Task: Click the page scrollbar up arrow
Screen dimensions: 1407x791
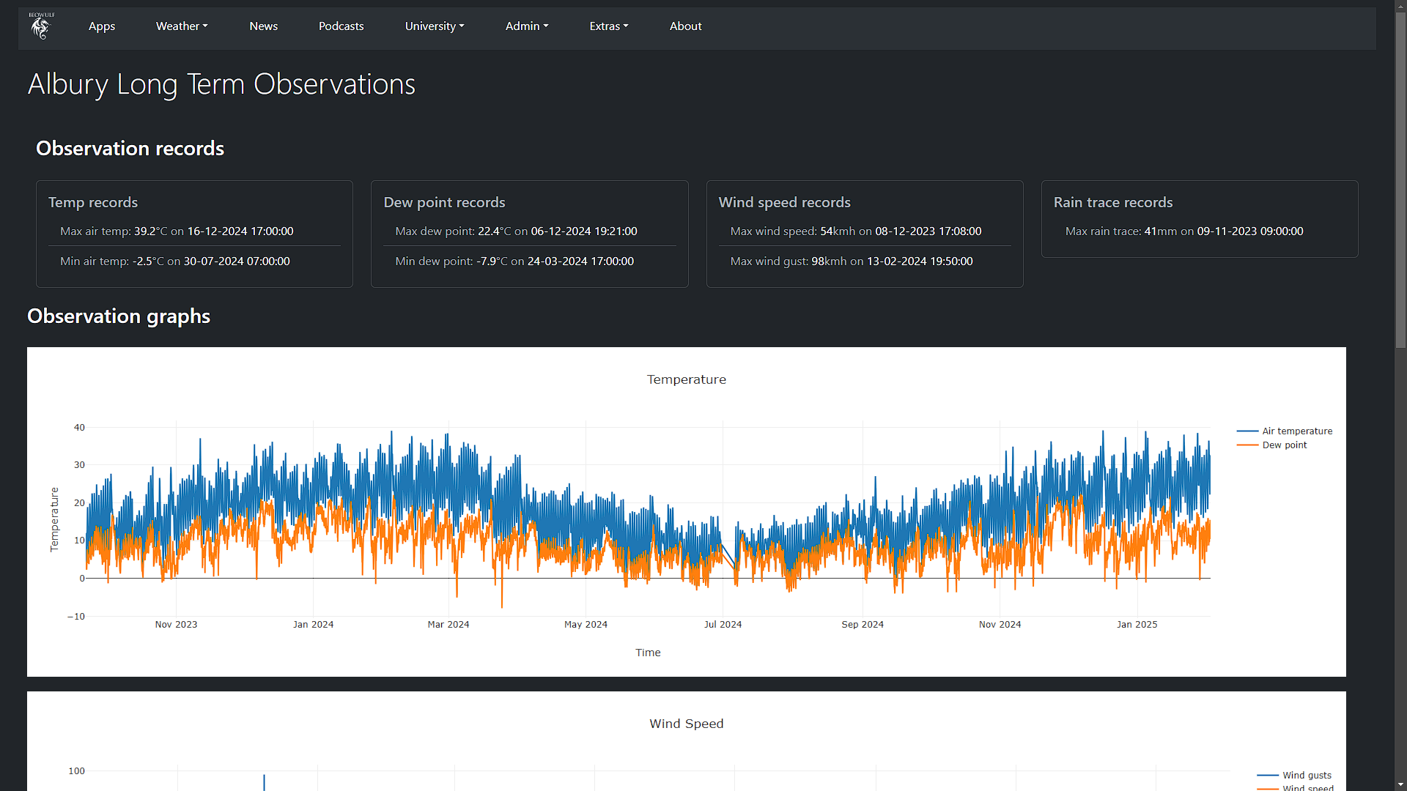Action: [1400, 6]
